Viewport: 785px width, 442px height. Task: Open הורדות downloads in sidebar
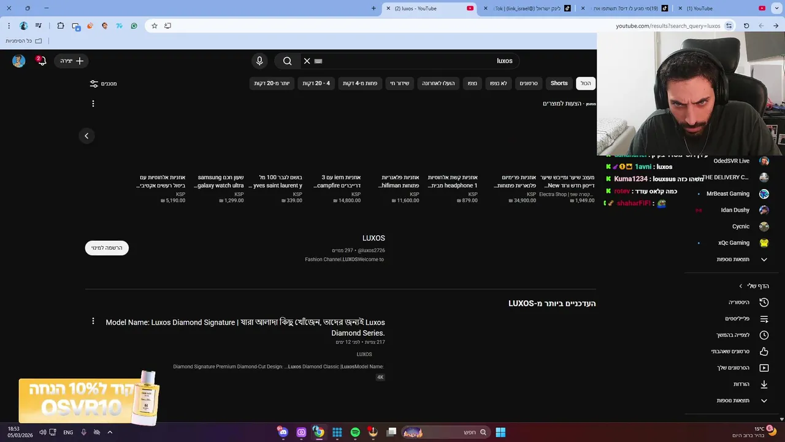coord(733,384)
